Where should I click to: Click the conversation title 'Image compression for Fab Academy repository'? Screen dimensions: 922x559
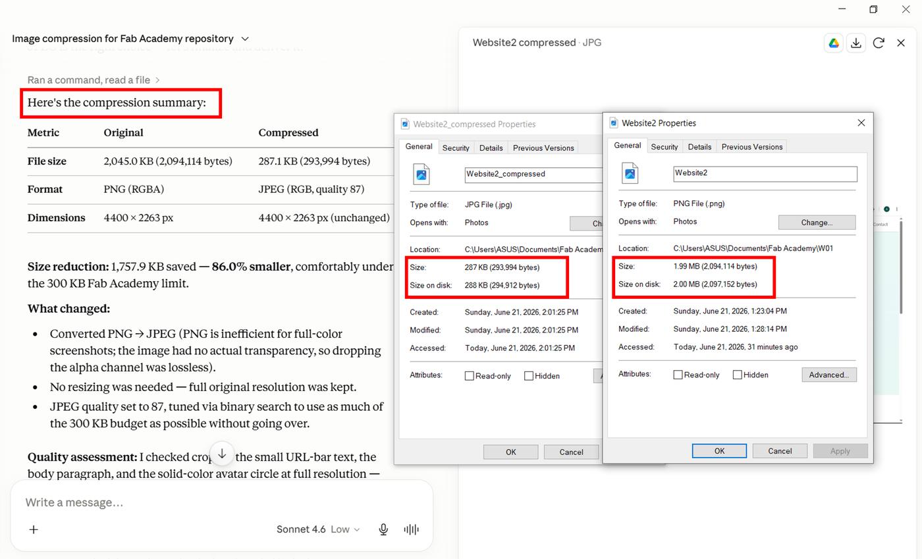pyautogui.click(x=122, y=39)
